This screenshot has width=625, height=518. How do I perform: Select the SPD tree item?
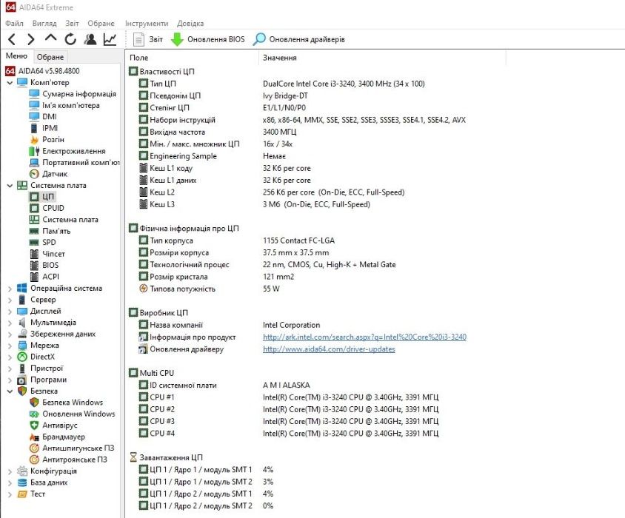(x=43, y=242)
